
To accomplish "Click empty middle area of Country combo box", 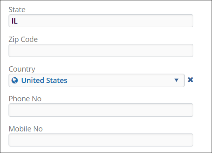I will tap(121, 80).
